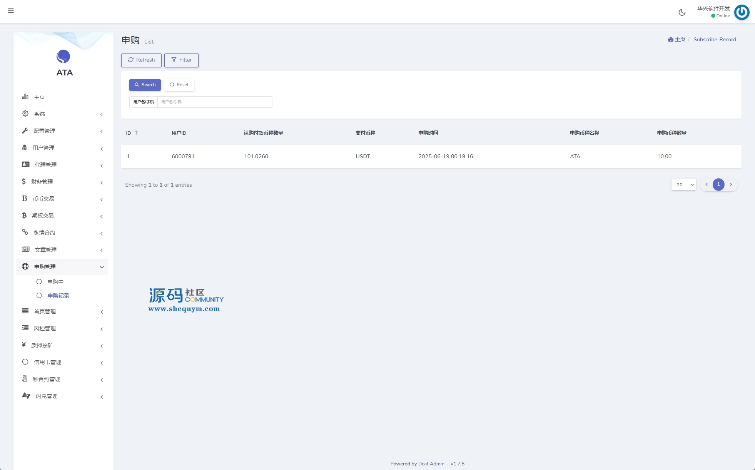Sort by ID column arrow

136,133
